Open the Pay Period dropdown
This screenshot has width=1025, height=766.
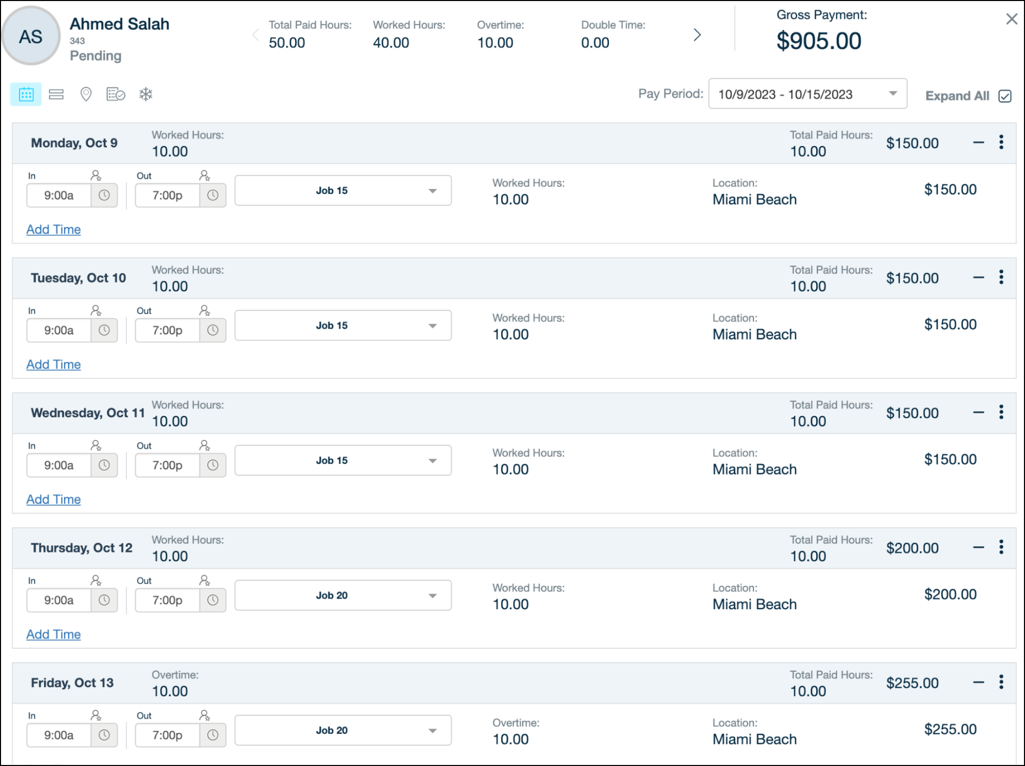[808, 94]
